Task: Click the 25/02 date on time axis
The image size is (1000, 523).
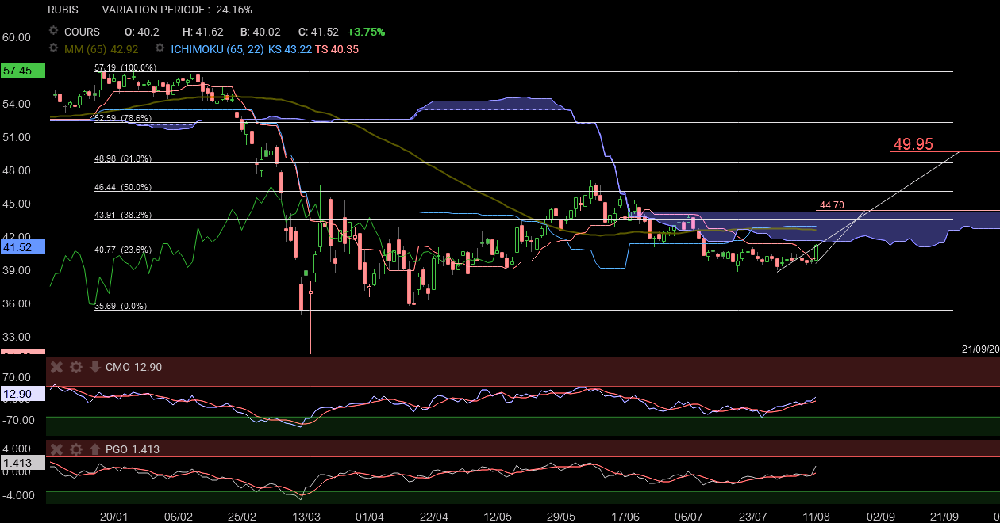Action: tap(242, 516)
